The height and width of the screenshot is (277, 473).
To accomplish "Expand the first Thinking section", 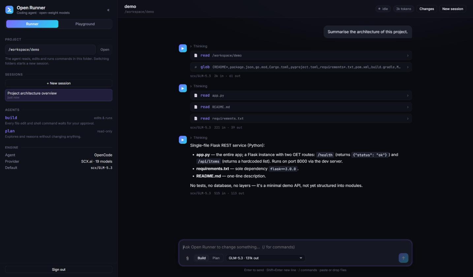I will pyautogui.click(x=199, y=46).
